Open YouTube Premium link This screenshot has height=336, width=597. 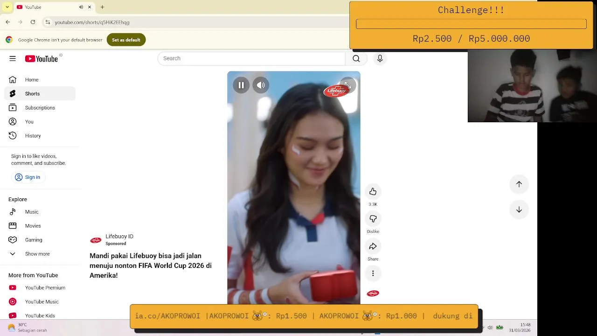pos(40,288)
